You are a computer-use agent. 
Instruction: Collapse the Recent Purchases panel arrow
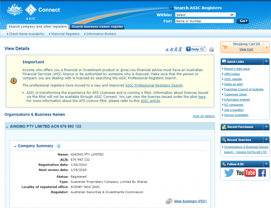click(266, 127)
